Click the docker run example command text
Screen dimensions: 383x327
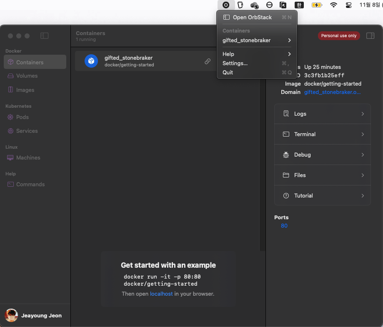click(162, 280)
